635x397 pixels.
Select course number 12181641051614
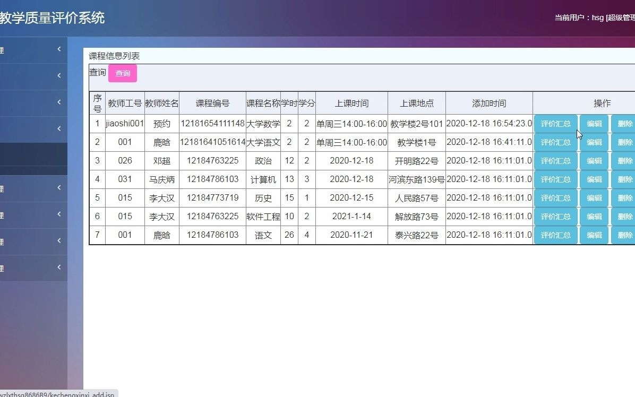212,142
